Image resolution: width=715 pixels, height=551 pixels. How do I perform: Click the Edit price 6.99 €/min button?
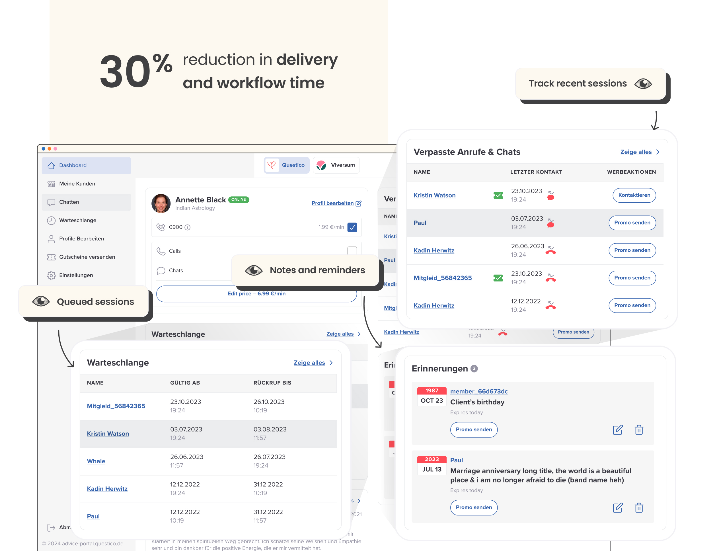(256, 294)
